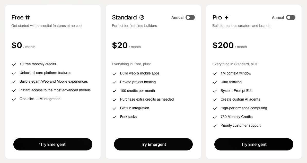This screenshot has width=307, height=163.
Task: Enable Annual billing toggle on Pro plan
Action: [x=291, y=17]
